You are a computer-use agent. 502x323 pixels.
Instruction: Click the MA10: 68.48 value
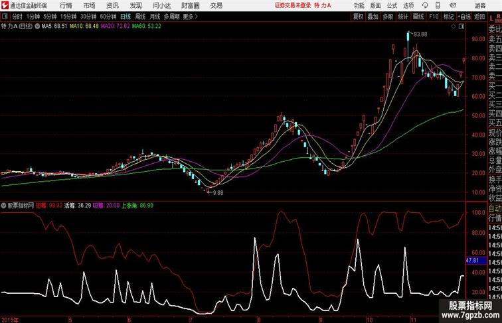[84, 27]
